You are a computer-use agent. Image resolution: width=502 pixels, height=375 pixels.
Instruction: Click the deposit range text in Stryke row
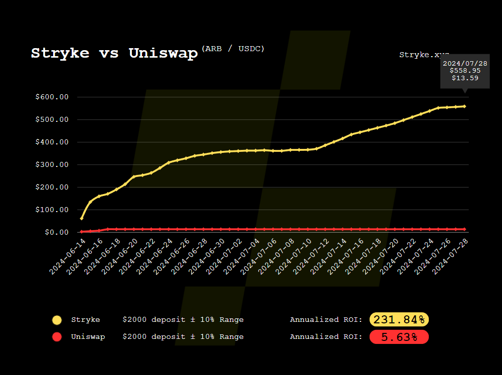coord(183,320)
